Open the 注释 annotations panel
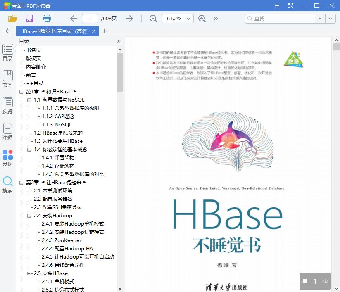The image size is (340, 292). tap(7, 132)
